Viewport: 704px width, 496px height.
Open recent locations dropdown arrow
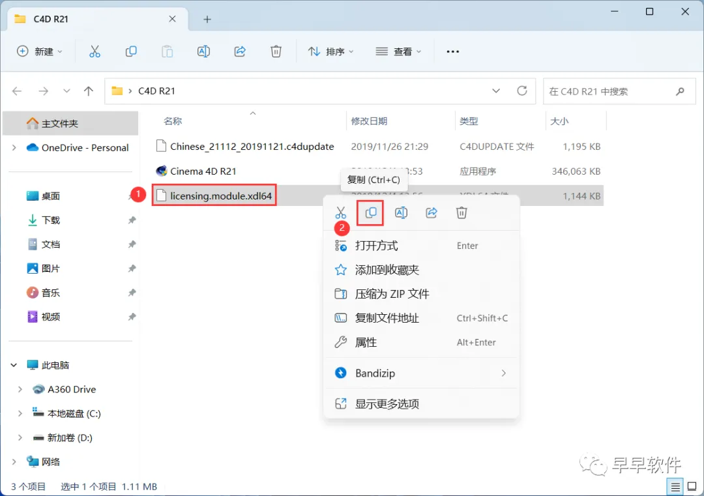[x=66, y=91]
